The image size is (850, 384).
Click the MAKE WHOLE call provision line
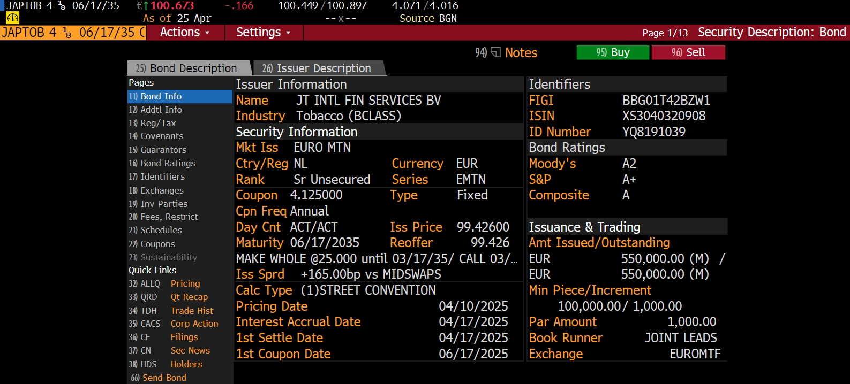(x=377, y=259)
